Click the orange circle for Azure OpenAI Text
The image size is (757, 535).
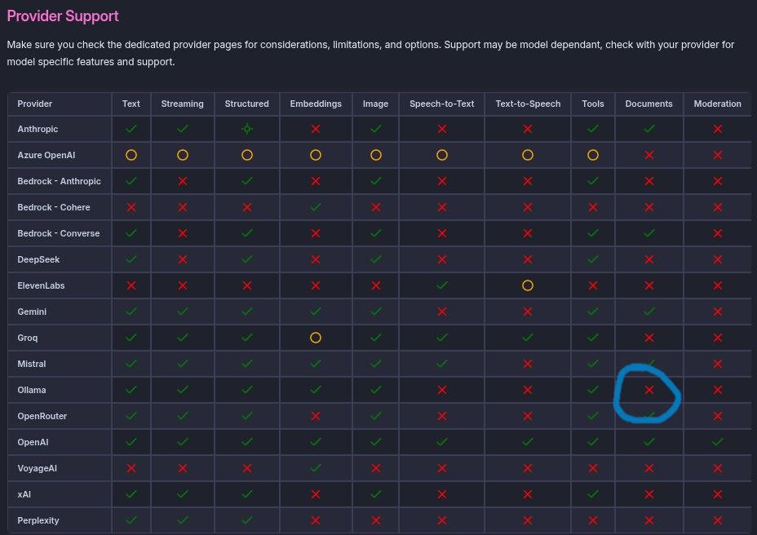tap(131, 155)
